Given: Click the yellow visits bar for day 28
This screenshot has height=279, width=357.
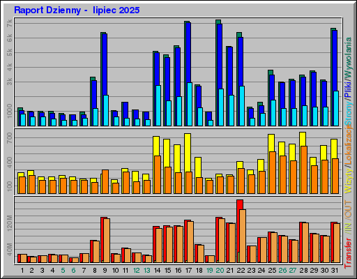Looking at the screenshot, I should [303, 139].
